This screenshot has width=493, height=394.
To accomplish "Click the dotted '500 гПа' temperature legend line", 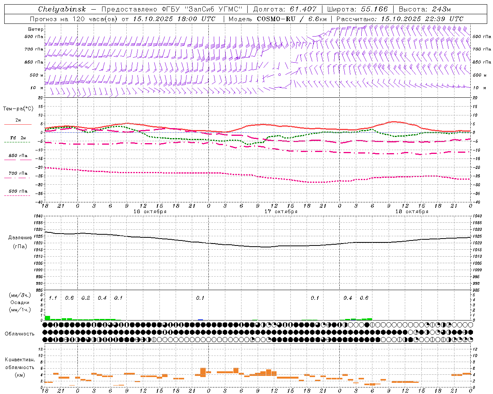I will point(18,195).
